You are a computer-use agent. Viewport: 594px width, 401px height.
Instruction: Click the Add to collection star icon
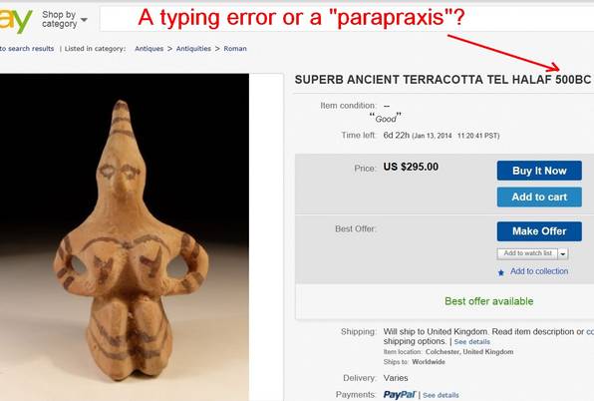[x=500, y=272]
